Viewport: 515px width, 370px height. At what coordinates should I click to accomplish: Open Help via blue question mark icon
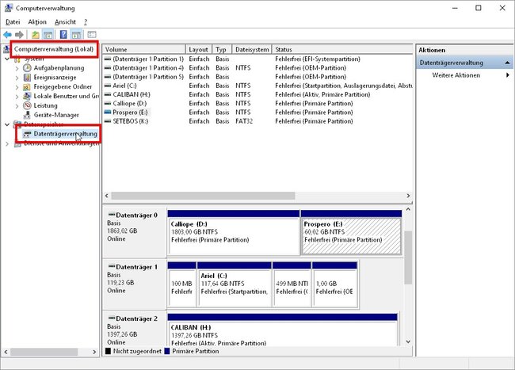point(63,35)
